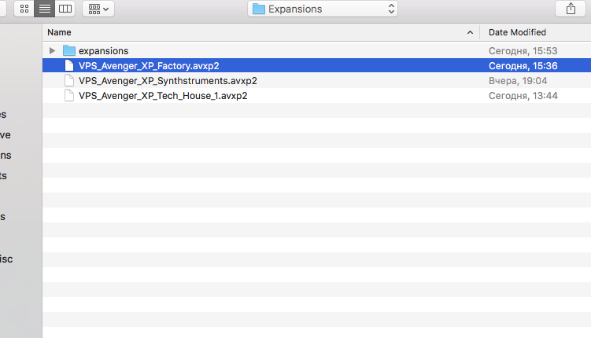Select VPS_Avenger_XP_Synthstruments.avxp2 file name
Image resolution: width=591 pixels, height=338 pixels.
tap(168, 81)
